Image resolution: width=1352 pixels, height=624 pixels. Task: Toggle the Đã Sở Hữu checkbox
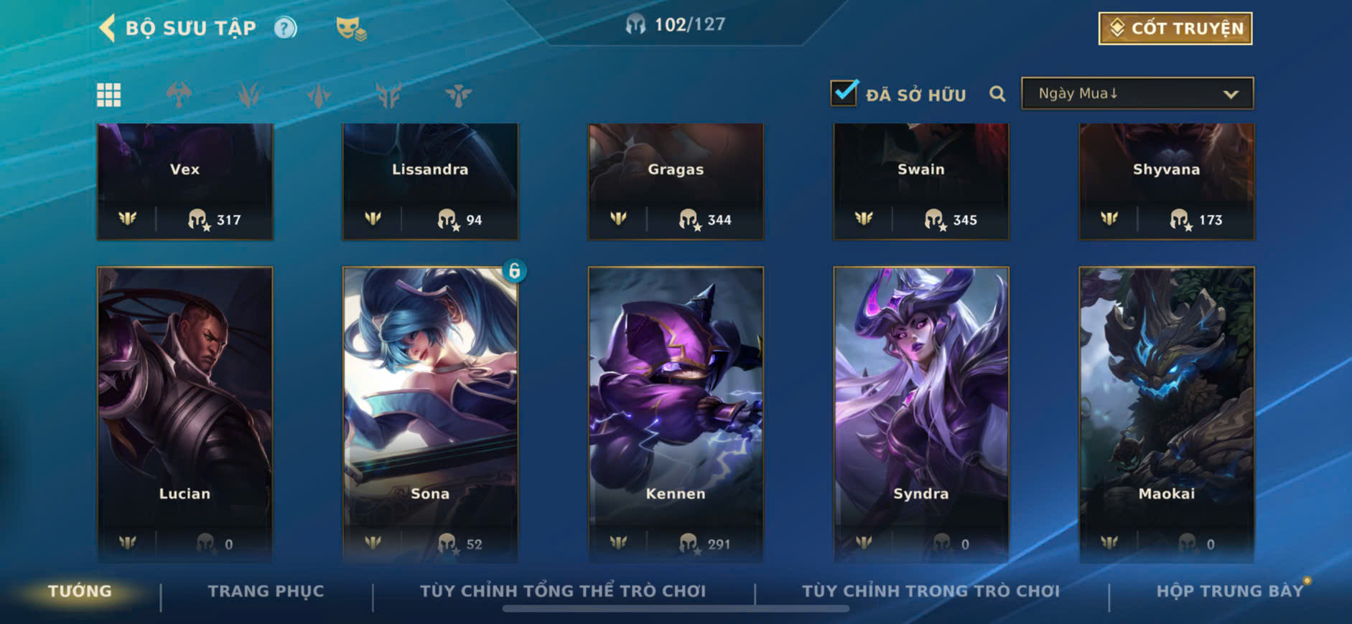coord(844,93)
